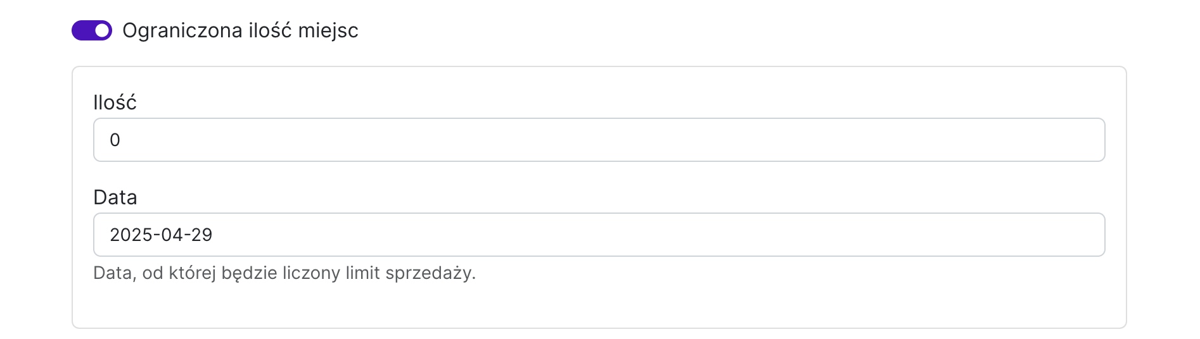Open the "Data" date input field
This screenshot has width=1200, height=339.
tap(599, 235)
